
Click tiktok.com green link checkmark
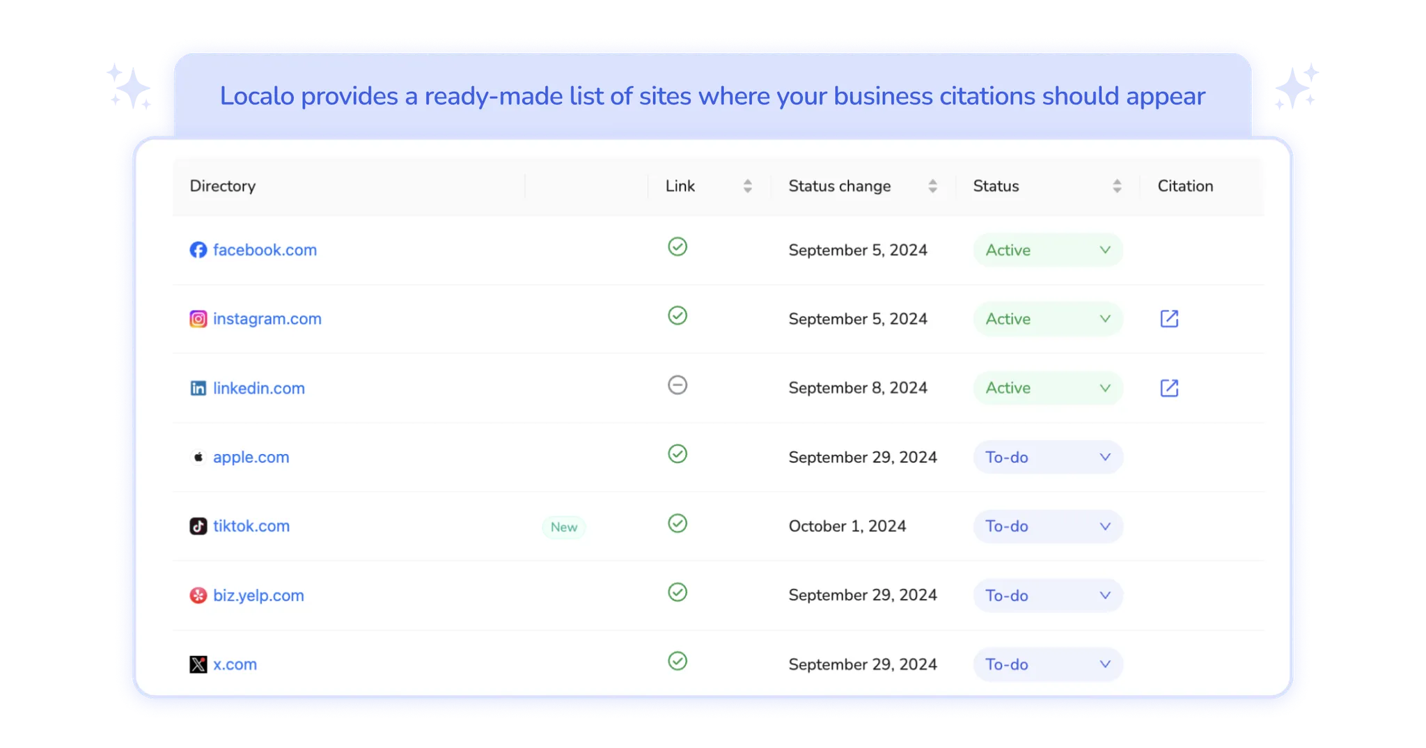pos(677,523)
